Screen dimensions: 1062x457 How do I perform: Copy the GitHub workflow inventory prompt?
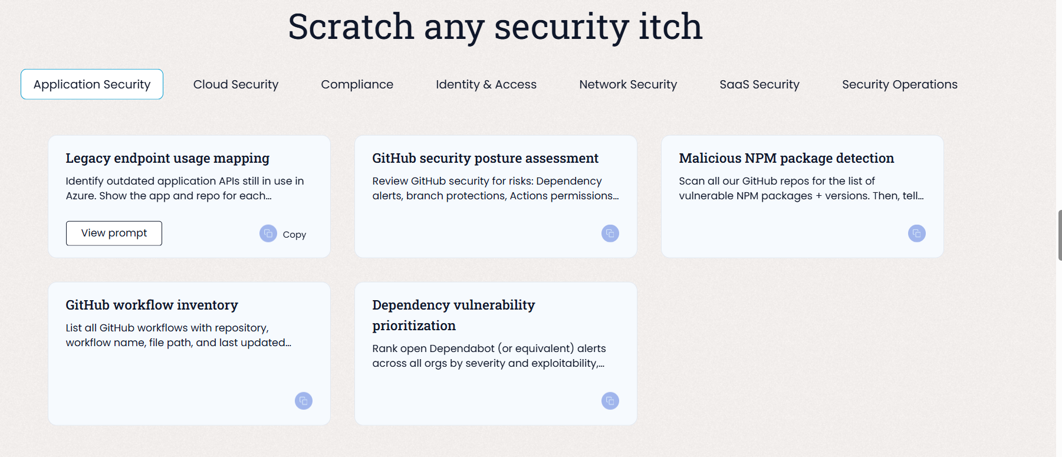tap(304, 401)
